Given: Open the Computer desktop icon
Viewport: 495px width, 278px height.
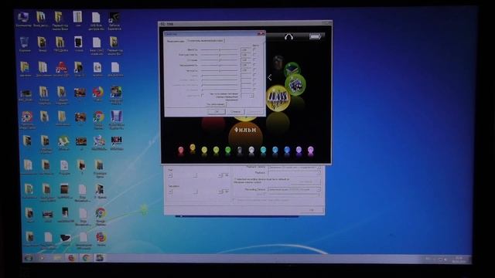Looking at the screenshot, I should pyautogui.click(x=24, y=19).
